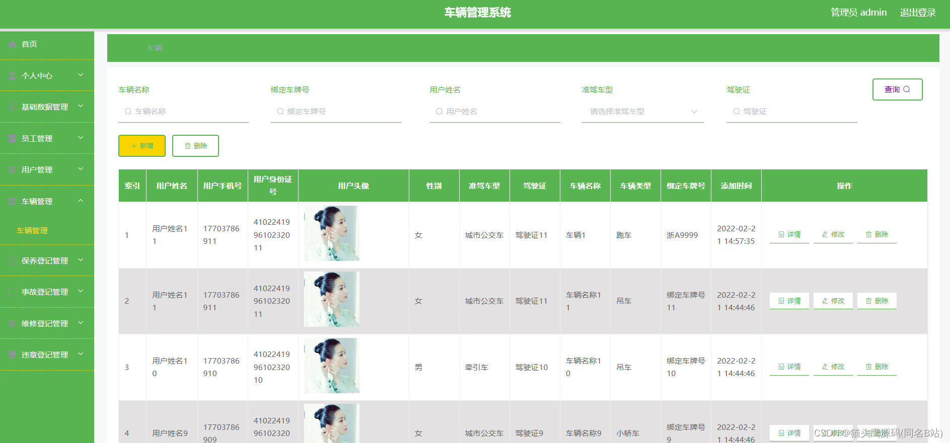Open the 员工管理 menu
The width and height of the screenshot is (950, 443).
coord(47,139)
